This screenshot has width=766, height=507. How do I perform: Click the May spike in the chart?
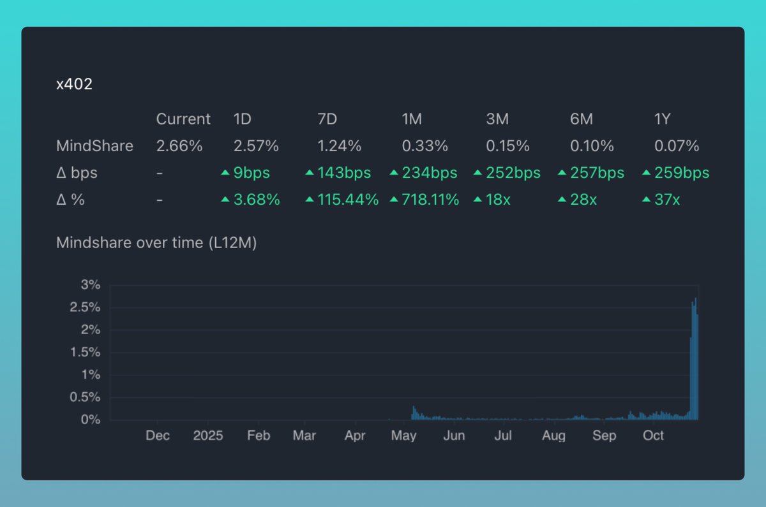pos(413,413)
